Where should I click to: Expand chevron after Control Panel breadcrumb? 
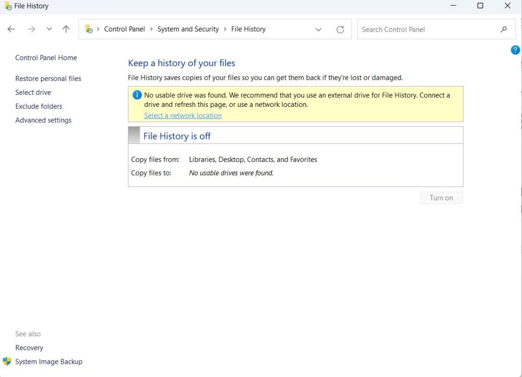click(x=151, y=30)
